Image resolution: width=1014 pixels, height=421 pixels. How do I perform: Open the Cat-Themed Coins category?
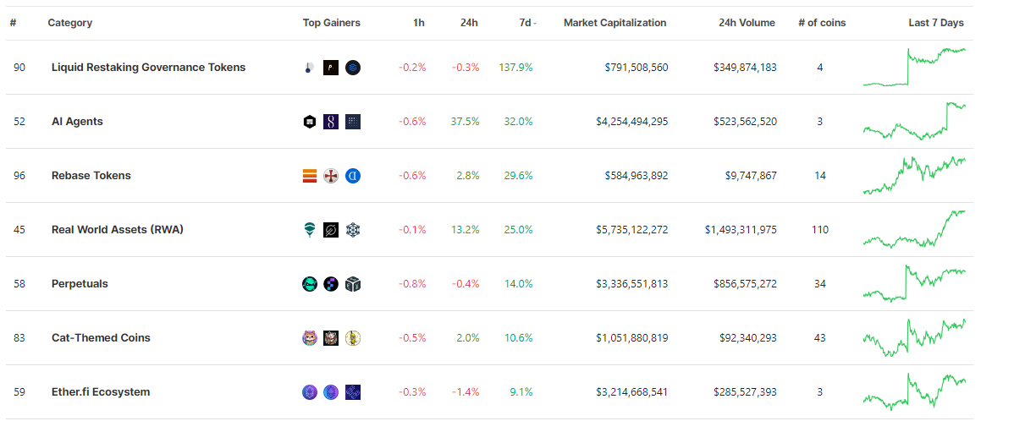point(101,337)
